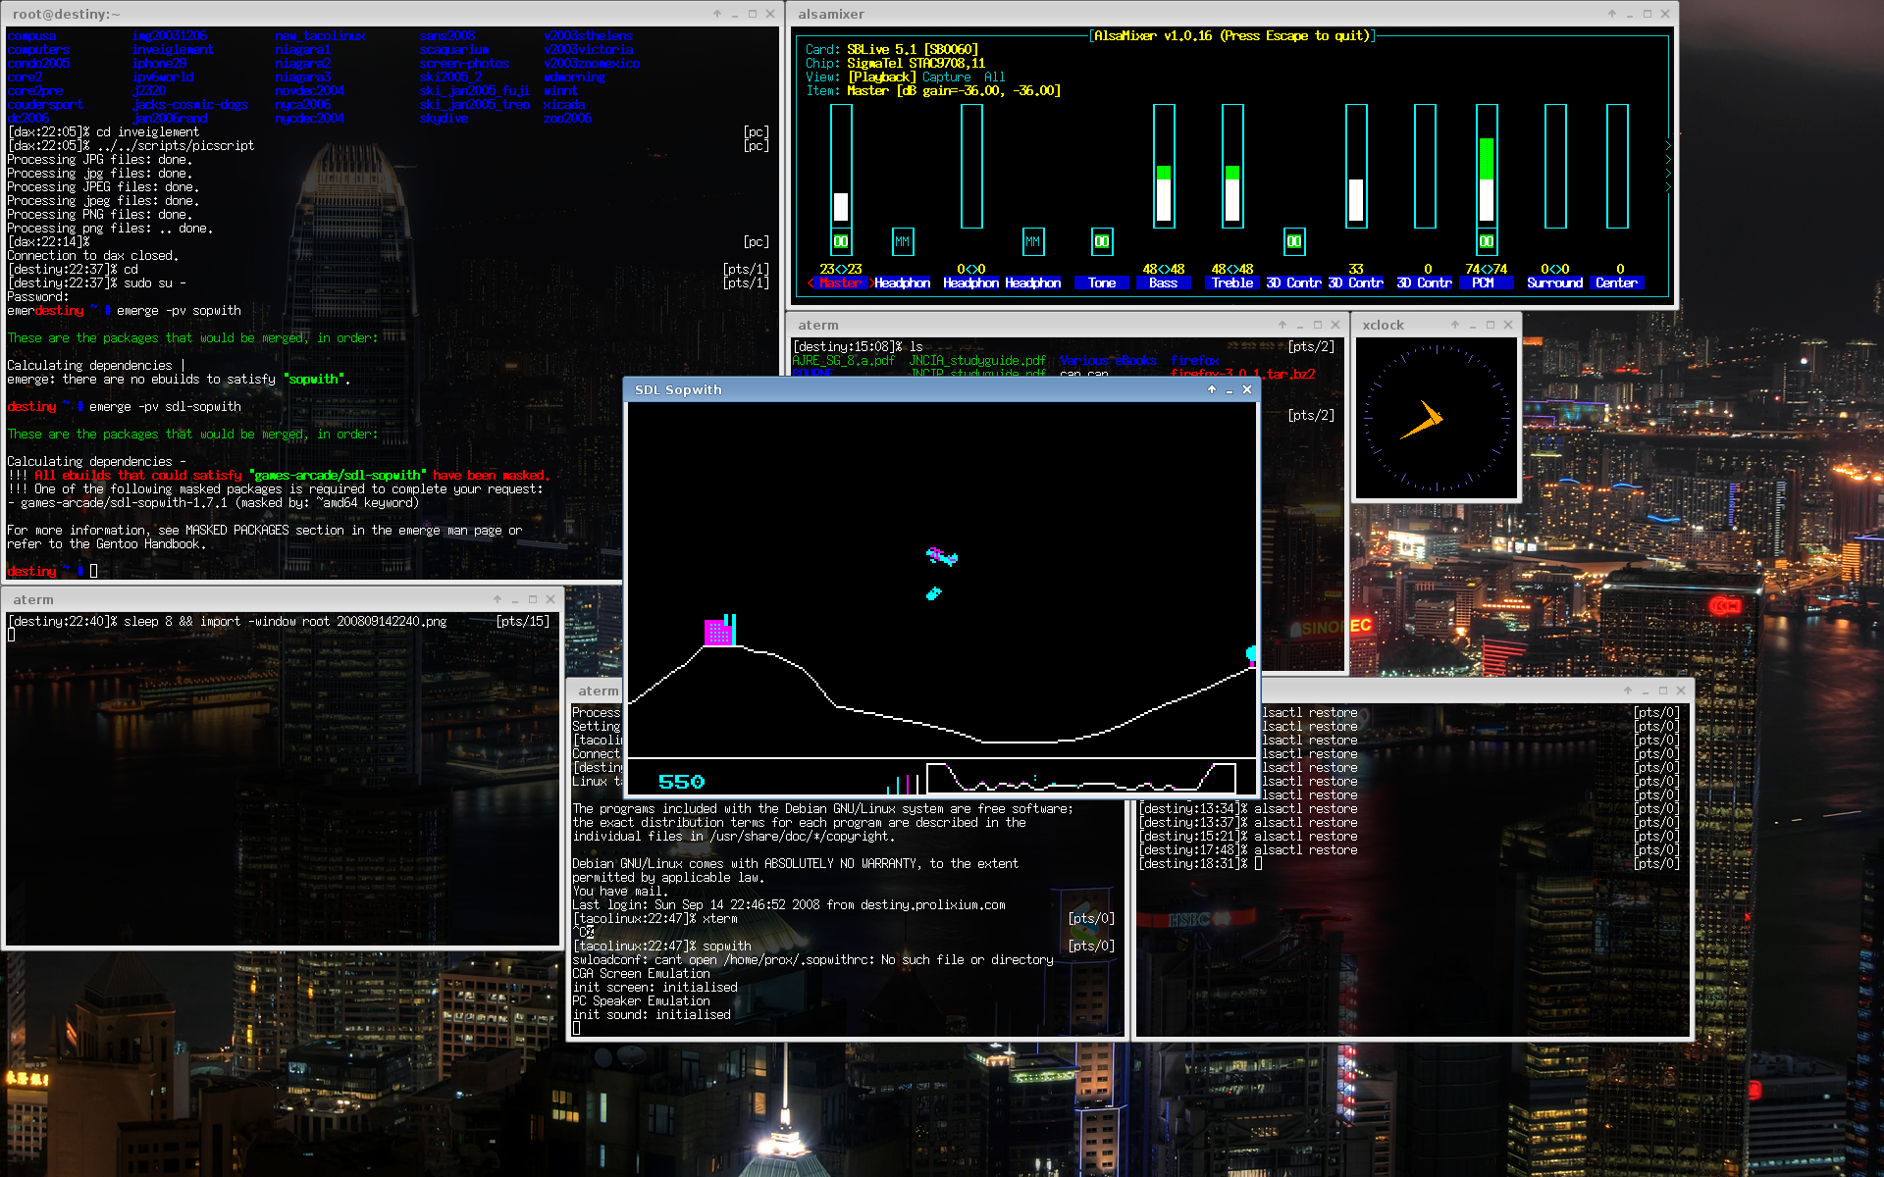Viewport: 1884px width, 1177px height.
Task: Switch alsamixer view to Playback
Action: click(882, 77)
